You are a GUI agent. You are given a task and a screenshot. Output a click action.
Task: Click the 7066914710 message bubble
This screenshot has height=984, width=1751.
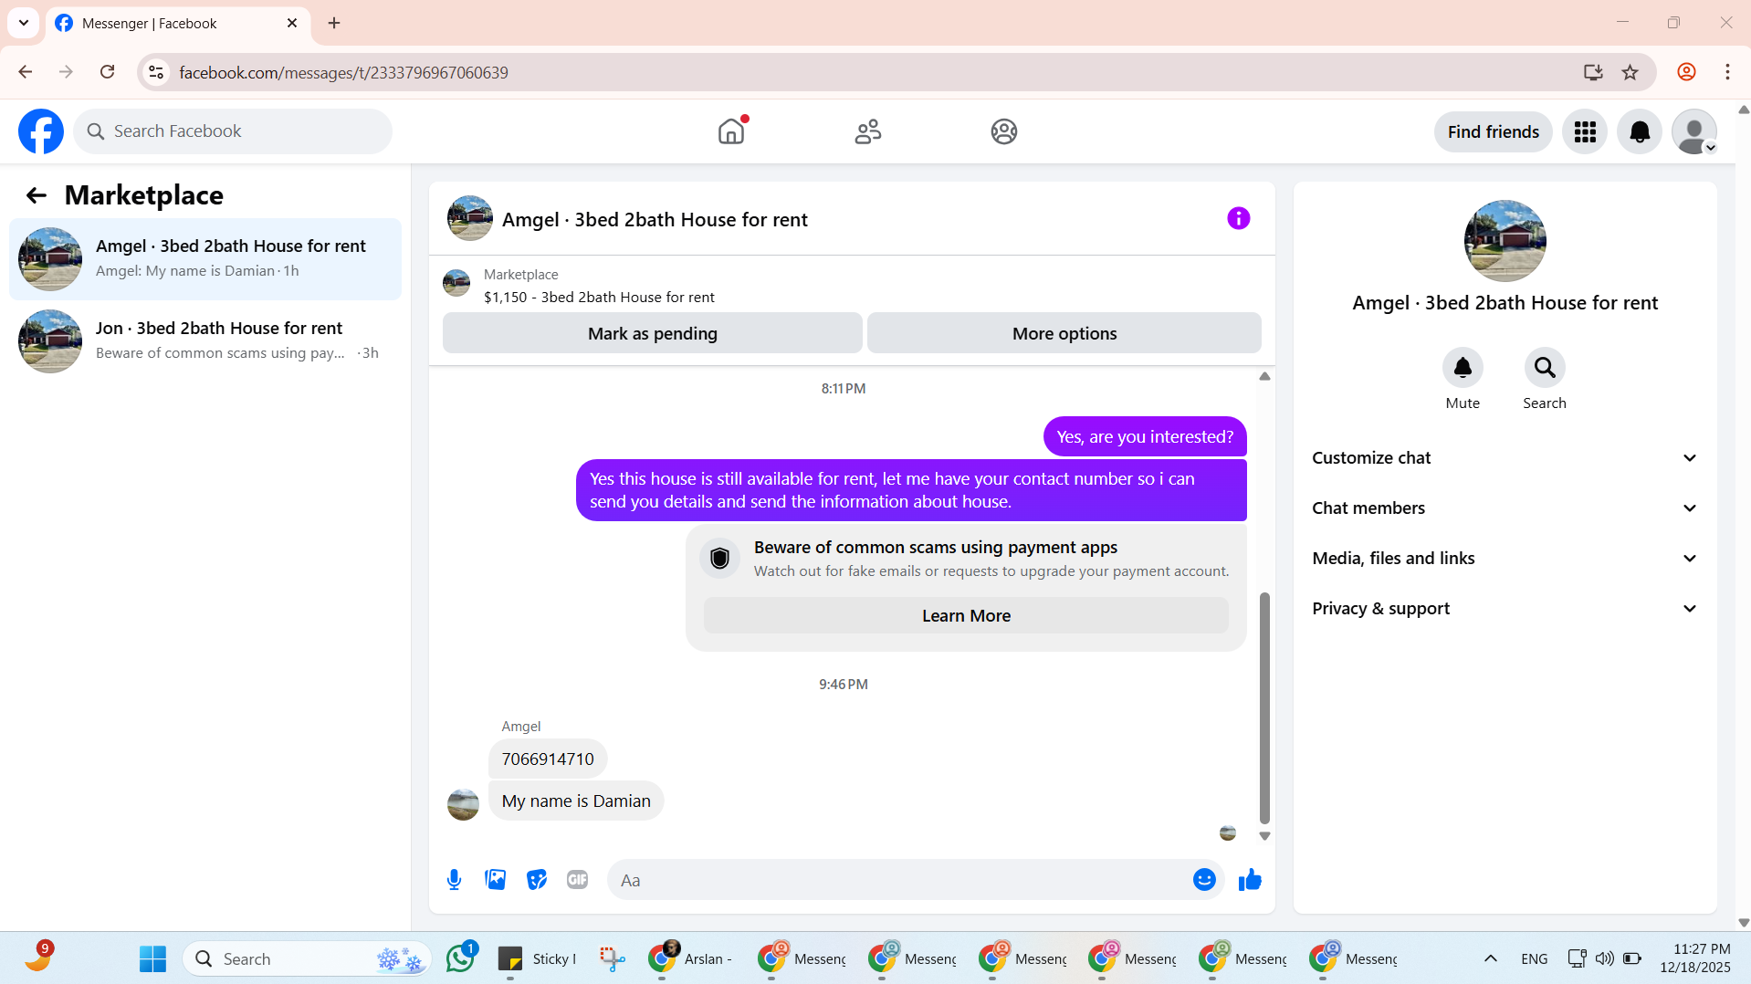[548, 759]
